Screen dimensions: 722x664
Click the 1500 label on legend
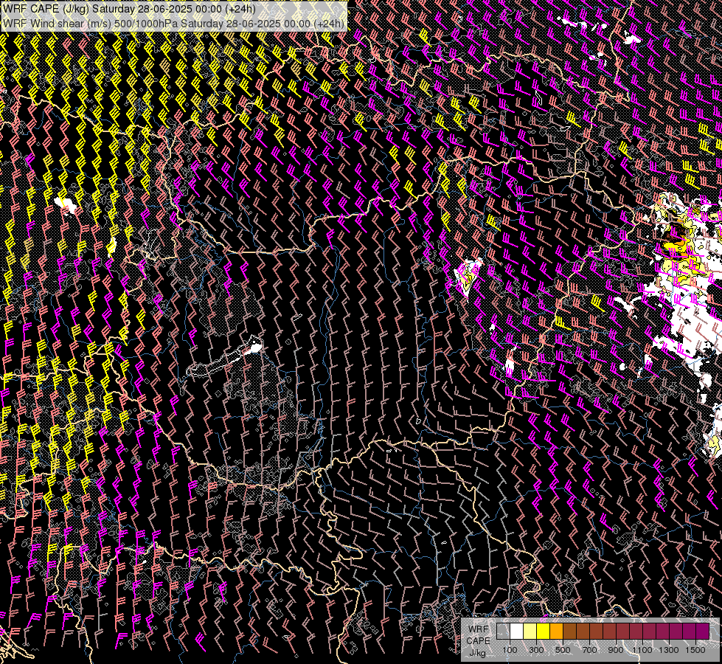pos(695,650)
